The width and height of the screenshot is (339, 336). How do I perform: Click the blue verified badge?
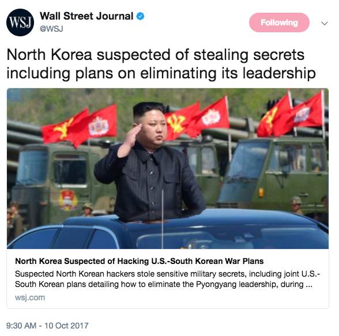click(140, 16)
